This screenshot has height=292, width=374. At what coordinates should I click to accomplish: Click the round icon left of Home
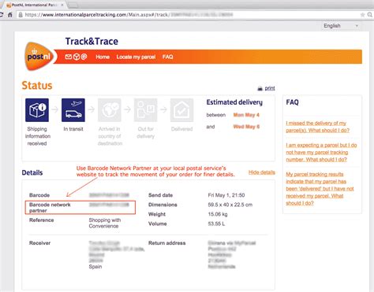84,57
